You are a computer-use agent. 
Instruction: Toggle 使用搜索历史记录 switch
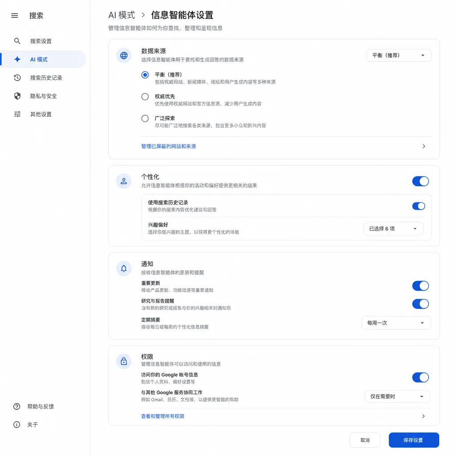419,206
